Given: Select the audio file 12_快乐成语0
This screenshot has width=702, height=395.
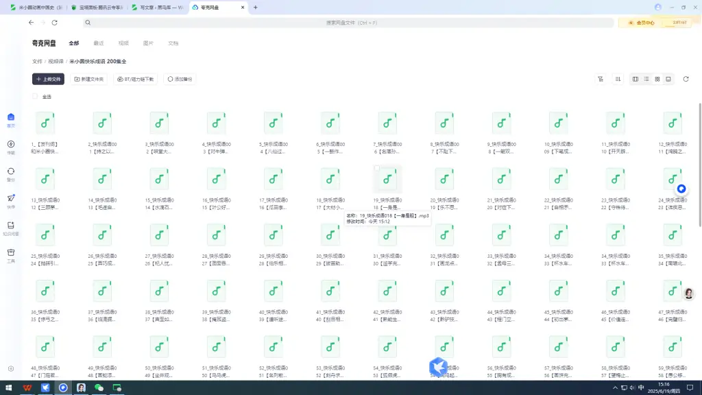Looking at the screenshot, I should (673, 132).
